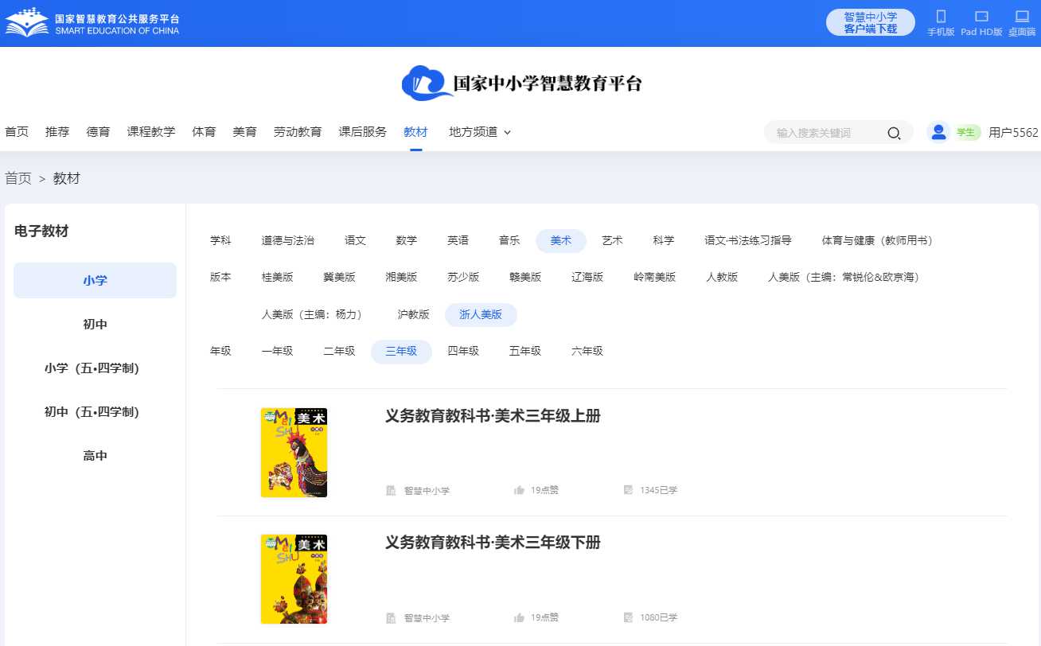Open the 课后服务 nav tab
Viewport: 1041px width, 646px height.
coord(363,132)
